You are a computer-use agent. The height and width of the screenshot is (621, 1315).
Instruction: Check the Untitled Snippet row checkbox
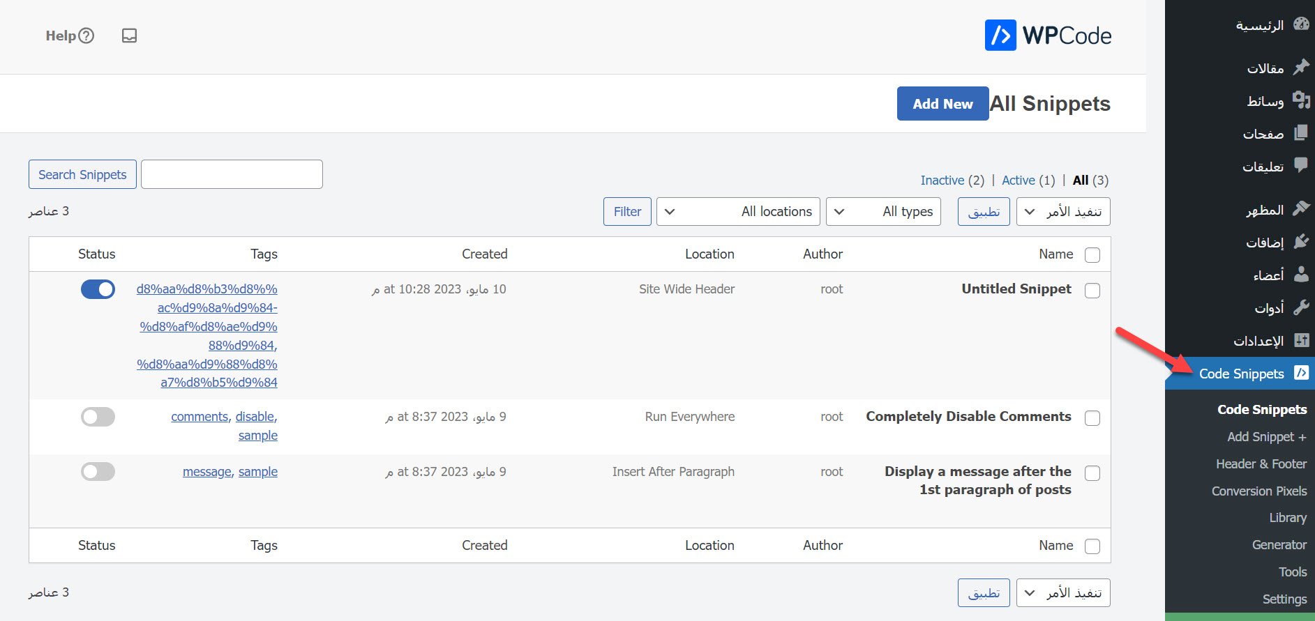[1092, 291]
